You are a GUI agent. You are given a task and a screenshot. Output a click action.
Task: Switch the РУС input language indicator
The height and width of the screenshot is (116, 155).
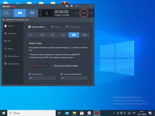(134, 113)
